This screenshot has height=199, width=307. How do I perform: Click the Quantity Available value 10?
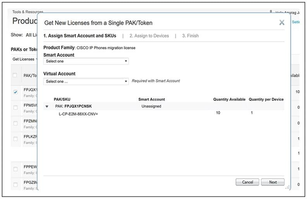[218, 112]
